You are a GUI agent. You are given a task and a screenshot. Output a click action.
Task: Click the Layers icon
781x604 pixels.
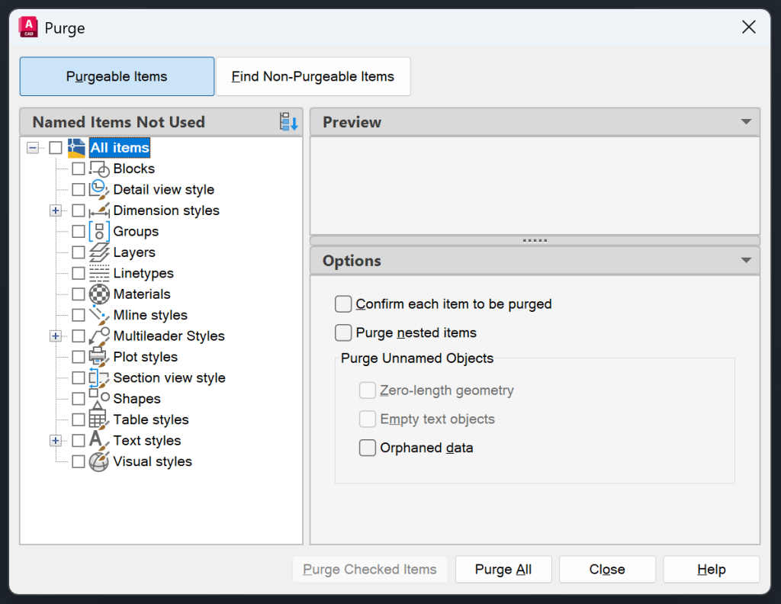[98, 252]
